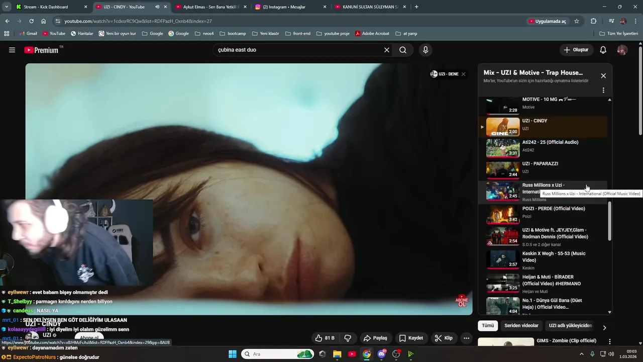Select Seriden videolar filter chip
643x362 pixels.
521,326
